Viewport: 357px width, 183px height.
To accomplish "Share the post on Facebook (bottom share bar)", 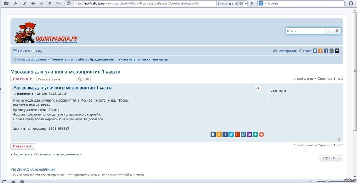I will [225, 134].
